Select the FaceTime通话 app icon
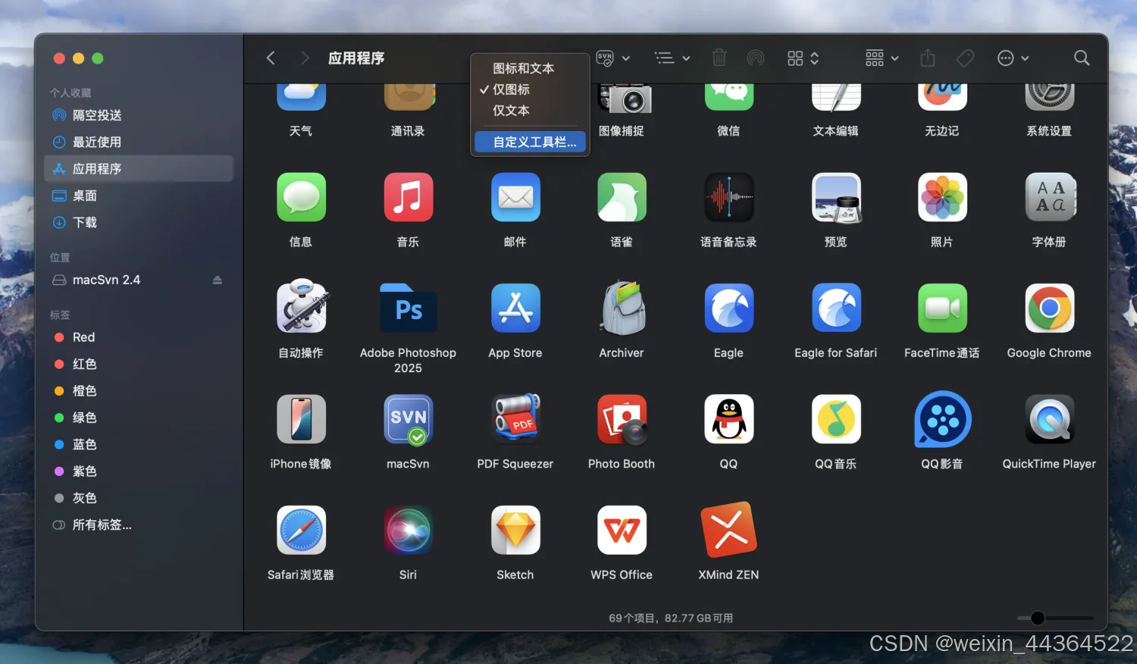 tap(942, 309)
